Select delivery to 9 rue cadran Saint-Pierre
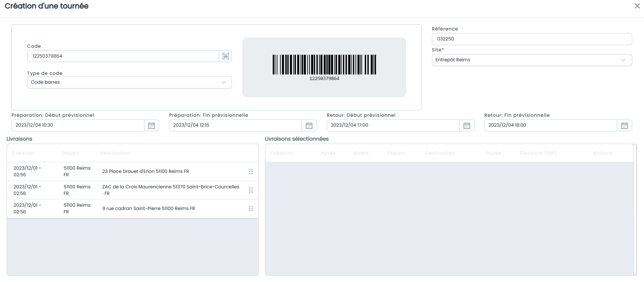This screenshot has height=282, width=644. tap(133, 209)
